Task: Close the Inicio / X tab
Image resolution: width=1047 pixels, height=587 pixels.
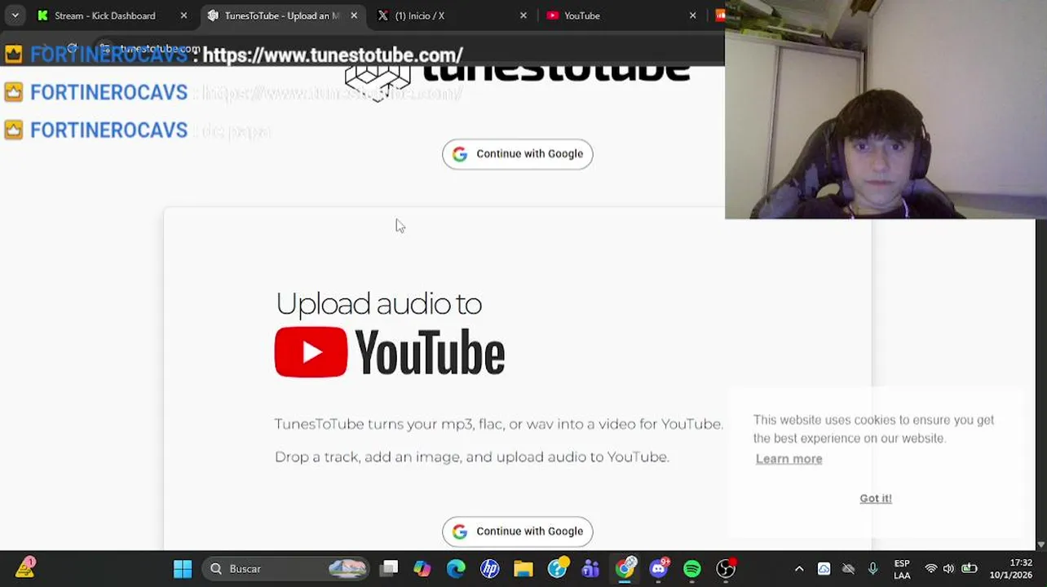Action: pos(523,15)
